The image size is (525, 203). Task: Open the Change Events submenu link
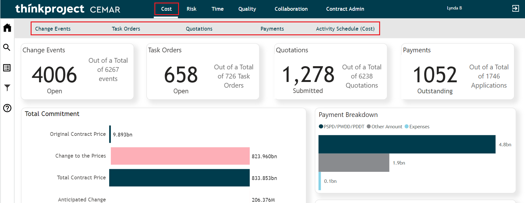coord(53,29)
